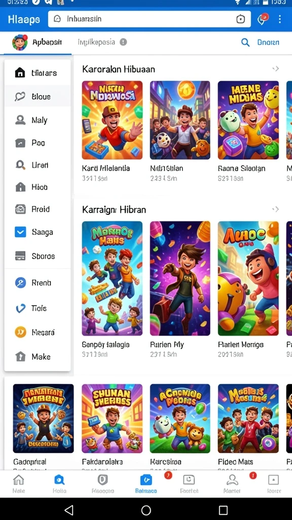The height and width of the screenshot is (520, 292).
Task: Open the Rrenb item in side menu
Action: point(38,283)
